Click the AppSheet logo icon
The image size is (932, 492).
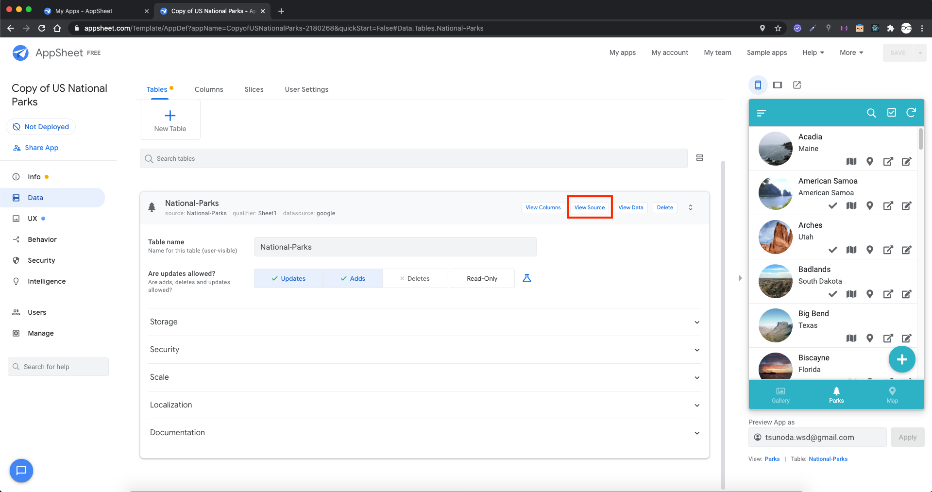click(20, 53)
